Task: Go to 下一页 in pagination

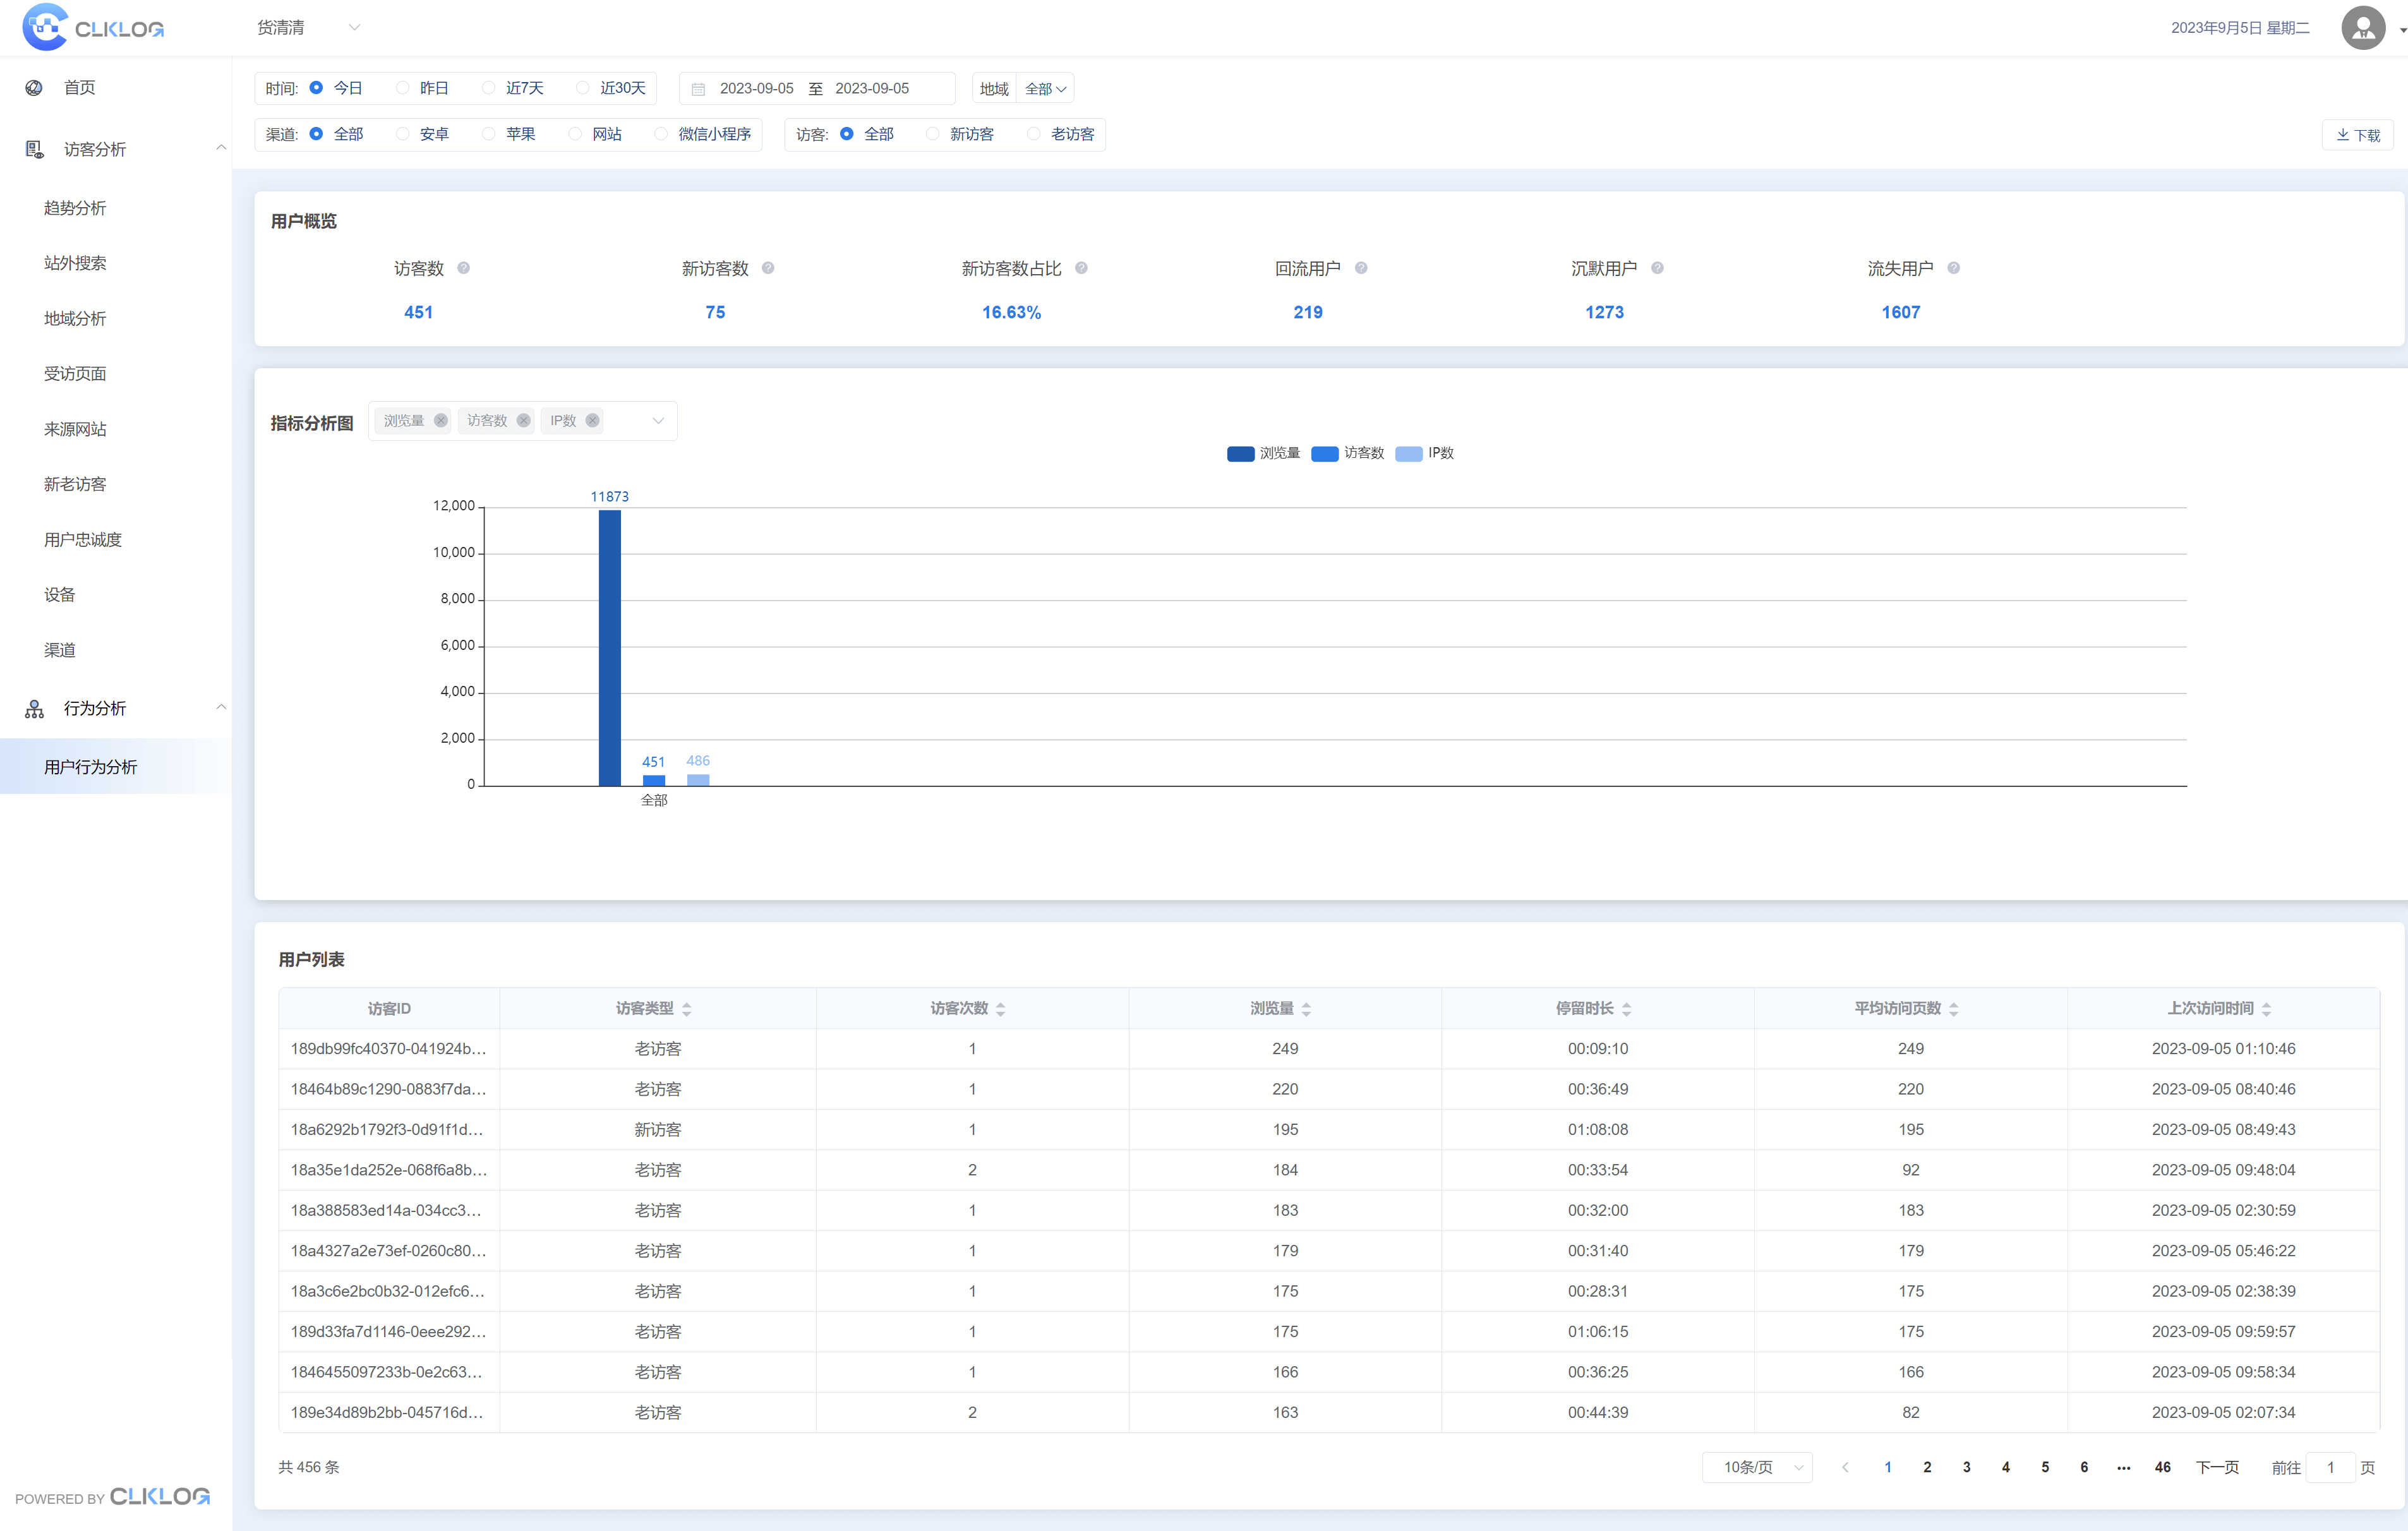Action: 2216,1467
